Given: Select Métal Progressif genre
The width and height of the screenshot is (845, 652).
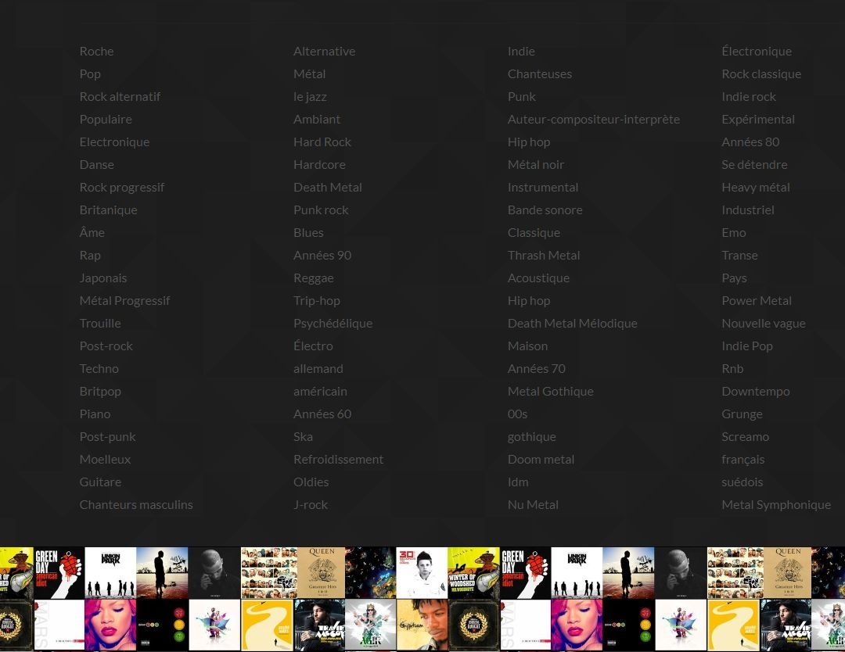Looking at the screenshot, I should [x=124, y=300].
